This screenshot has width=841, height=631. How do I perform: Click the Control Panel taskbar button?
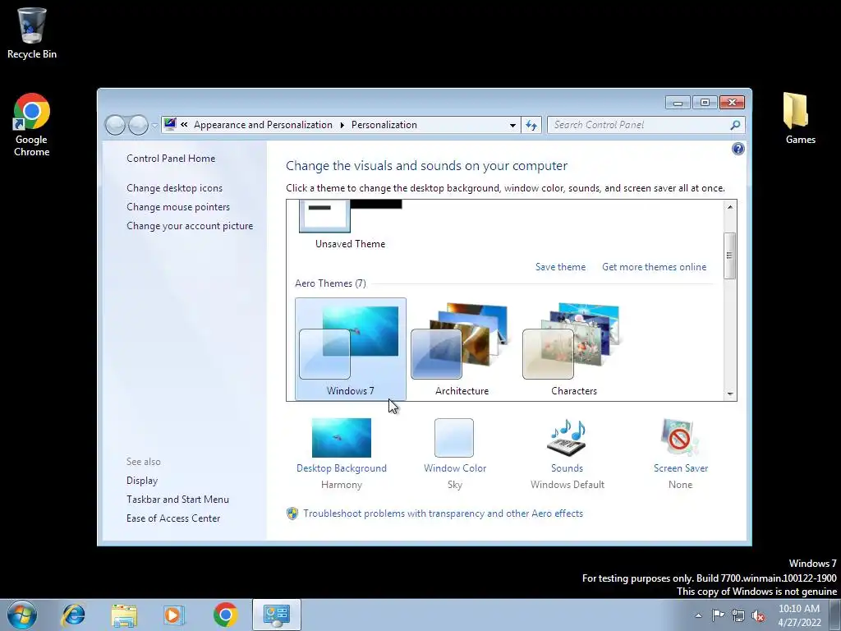(x=276, y=615)
